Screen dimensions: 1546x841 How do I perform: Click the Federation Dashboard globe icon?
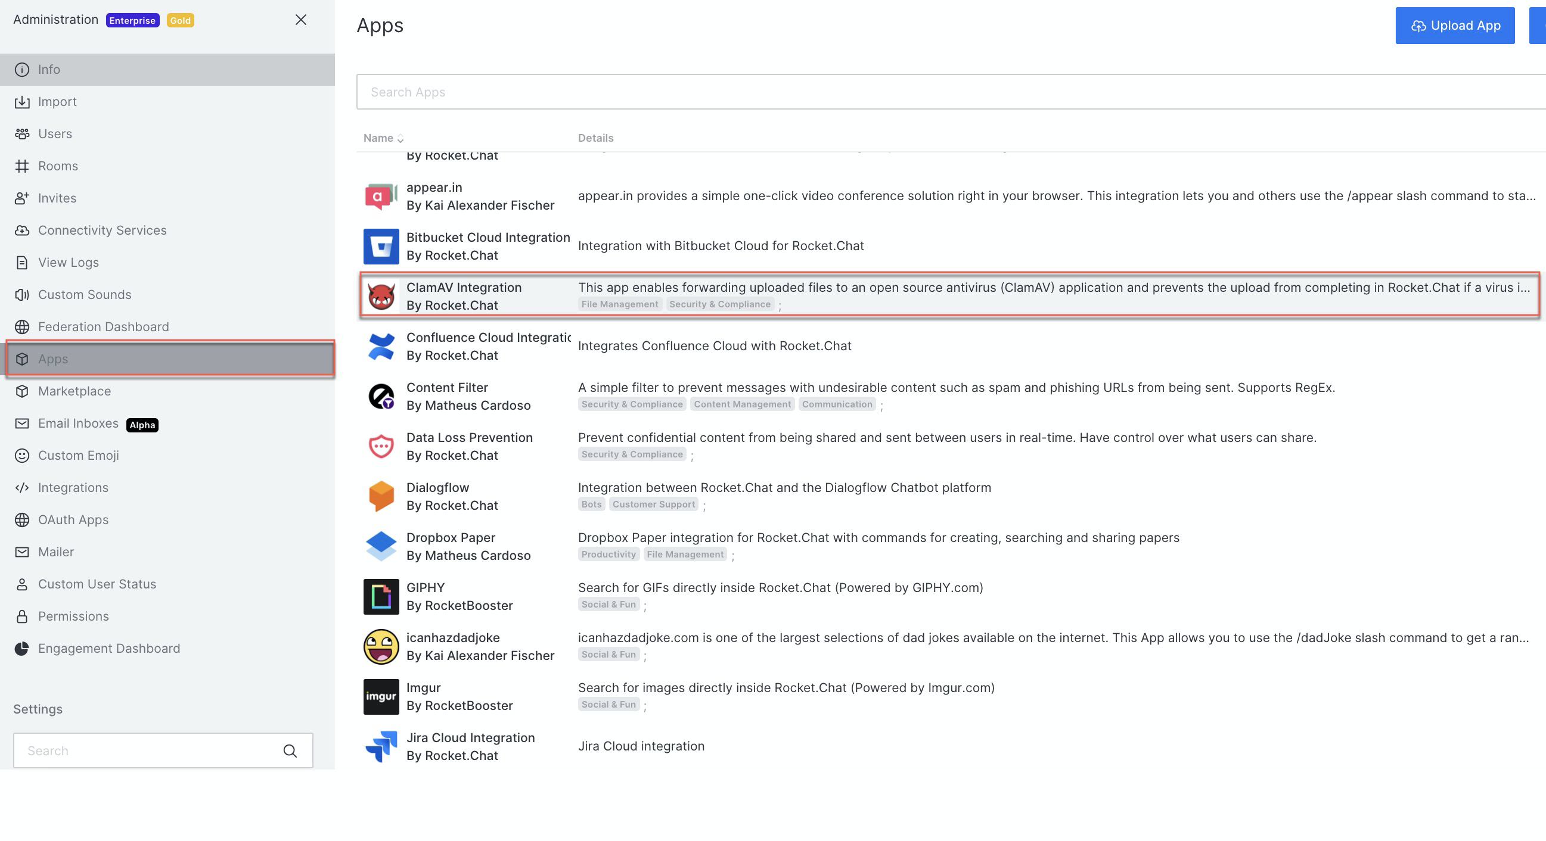pyautogui.click(x=21, y=327)
